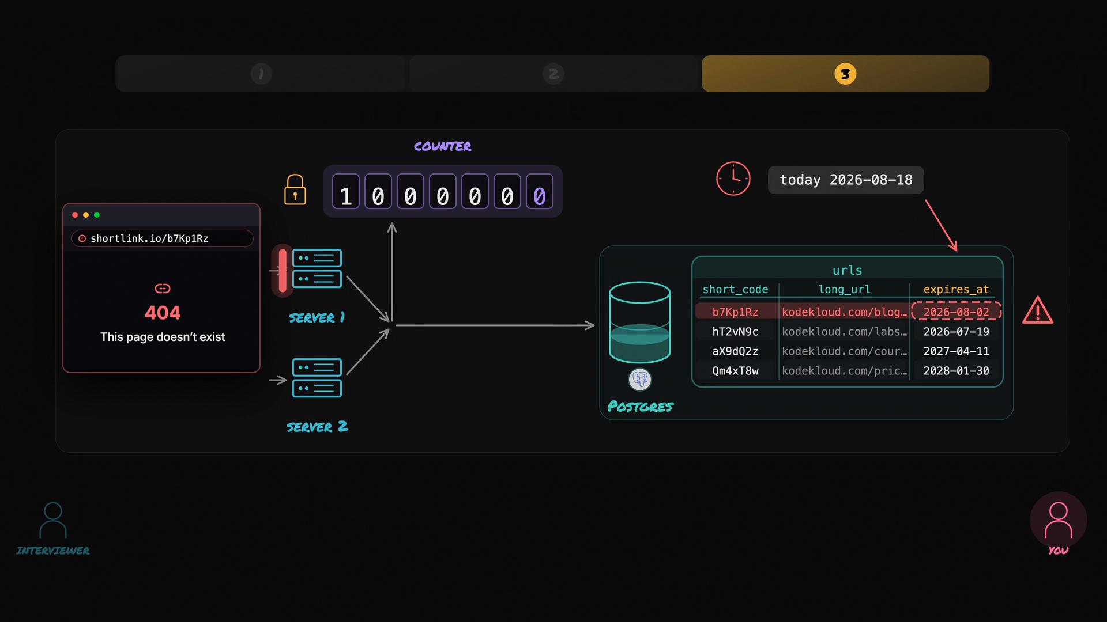
Task: Click the yellow padlock icon beside the counter
Action: click(295, 189)
